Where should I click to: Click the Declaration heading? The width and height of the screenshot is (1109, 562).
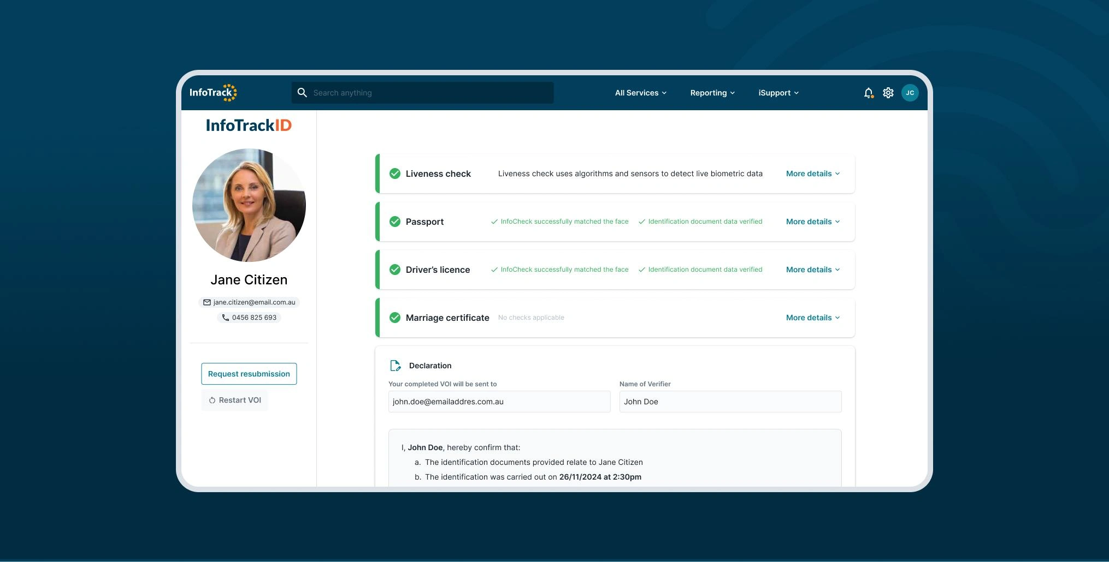pos(430,366)
